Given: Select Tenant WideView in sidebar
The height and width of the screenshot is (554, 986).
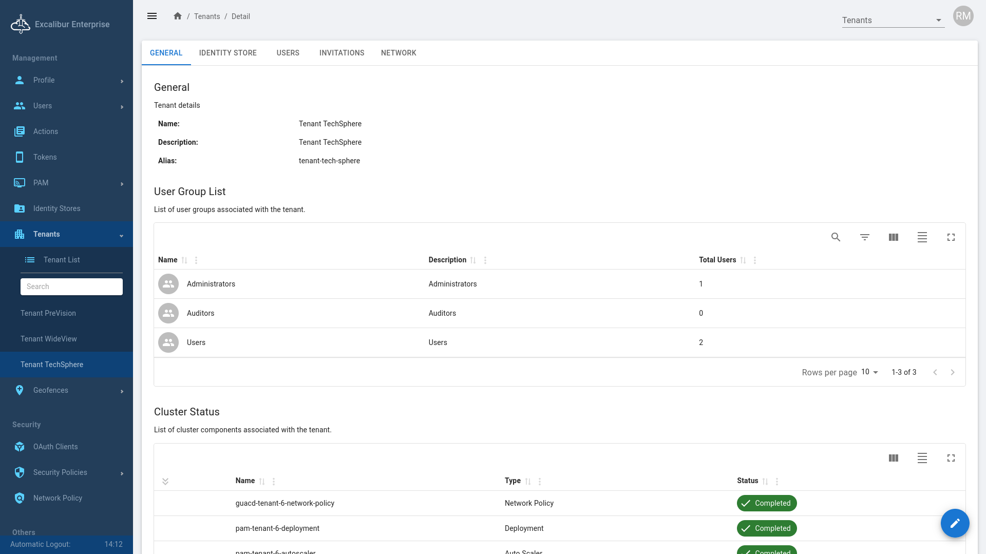Looking at the screenshot, I should 49,339.
